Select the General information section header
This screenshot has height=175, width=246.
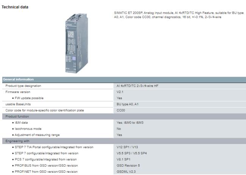(x=19, y=79)
